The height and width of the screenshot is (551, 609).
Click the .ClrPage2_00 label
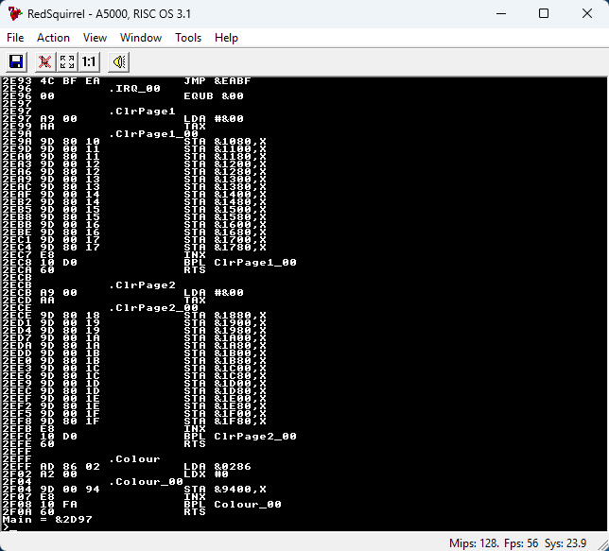point(153,308)
